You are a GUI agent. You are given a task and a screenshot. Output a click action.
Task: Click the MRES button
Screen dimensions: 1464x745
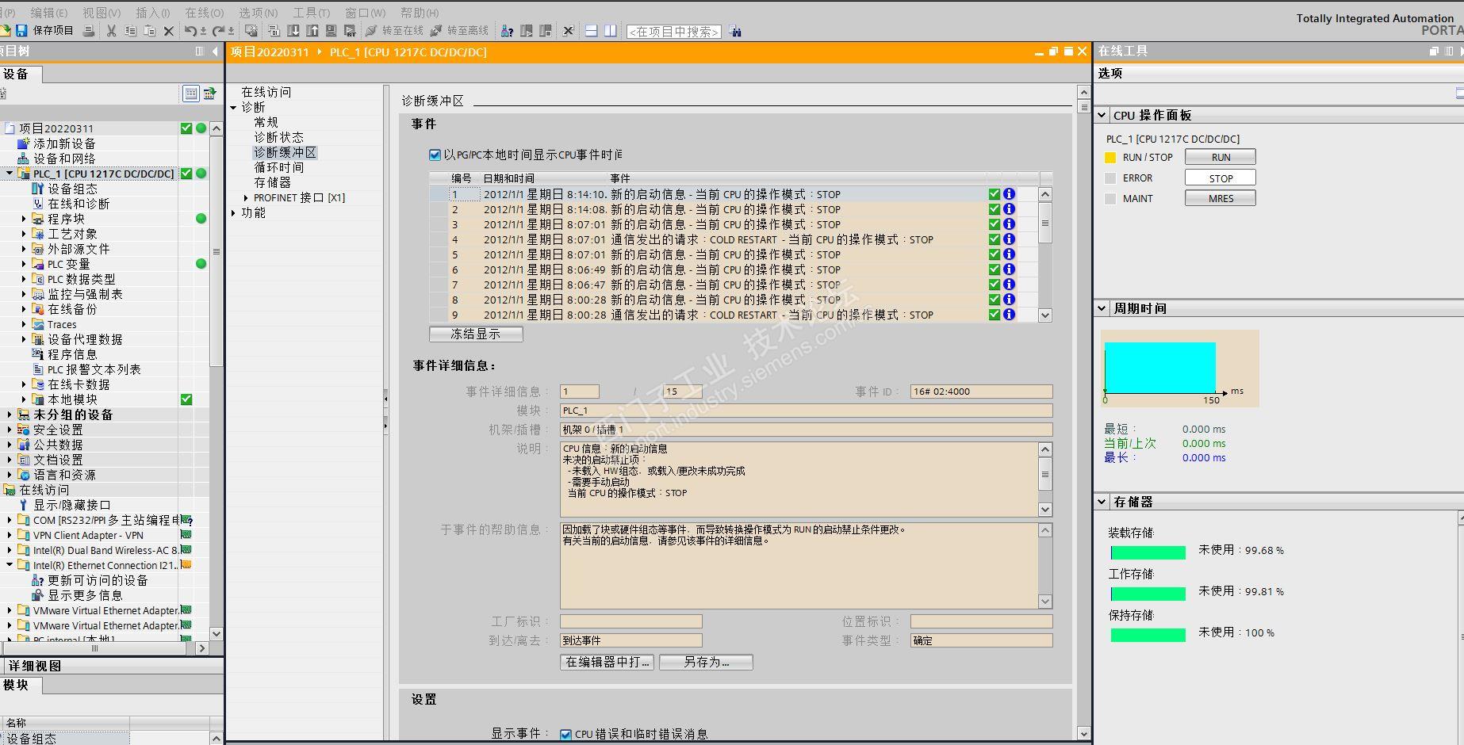click(1221, 198)
